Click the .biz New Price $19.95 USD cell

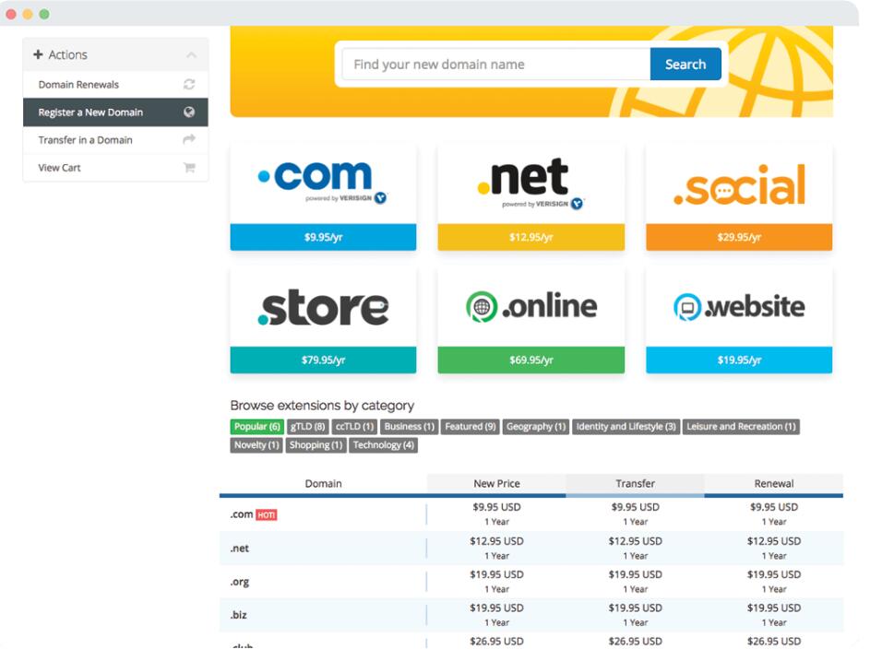click(x=496, y=615)
